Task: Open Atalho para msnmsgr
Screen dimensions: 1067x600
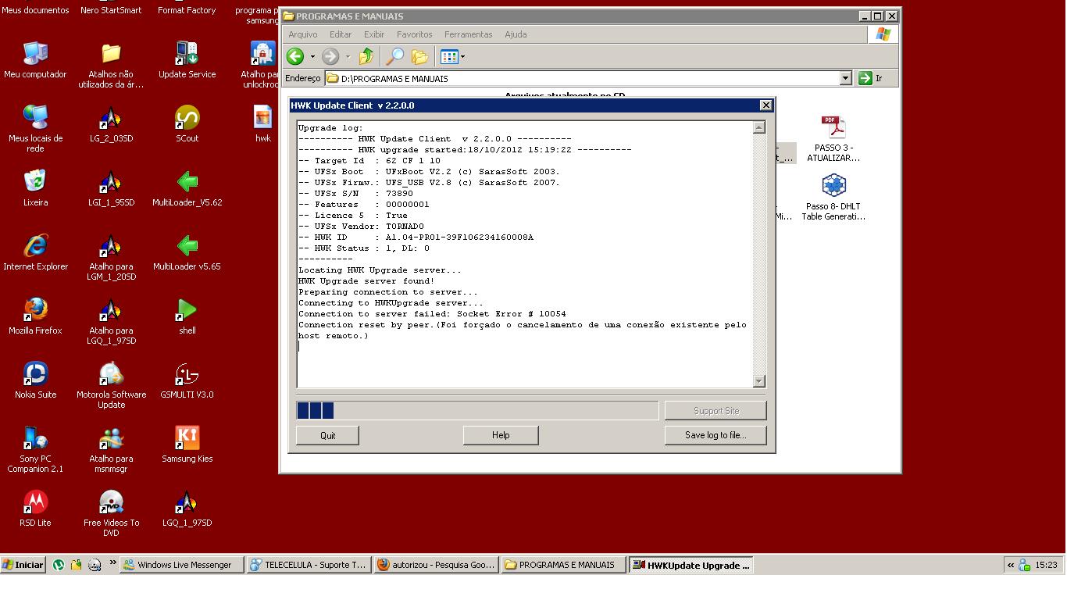Action: click(111, 449)
